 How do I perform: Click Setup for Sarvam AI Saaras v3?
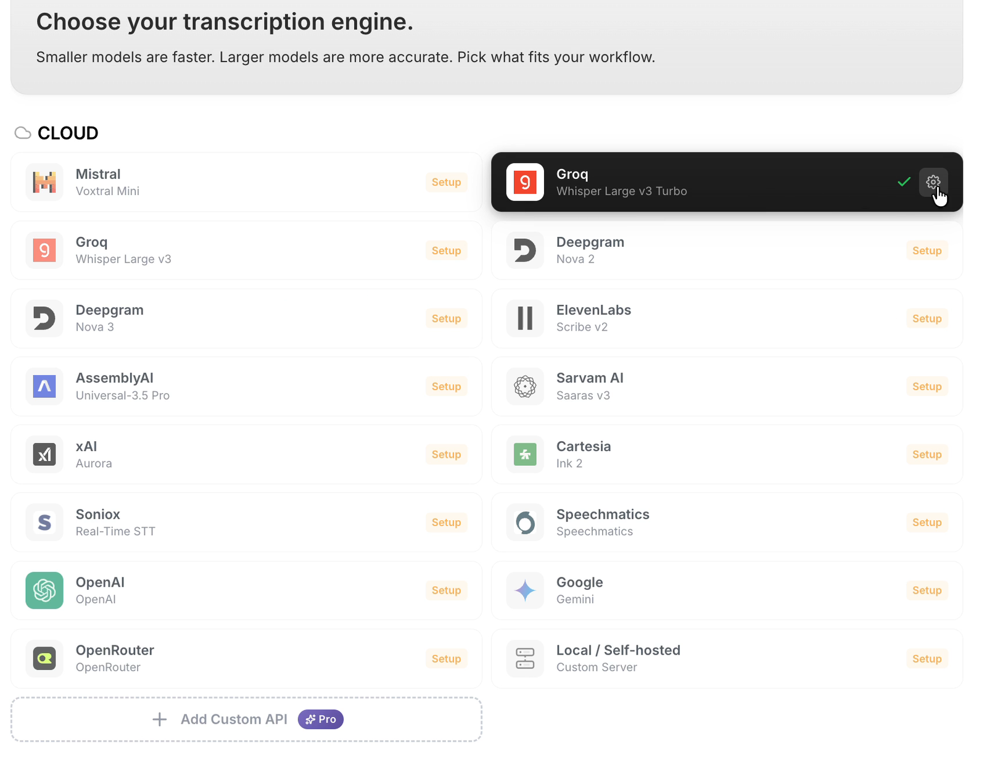pyautogui.click(x=927, y=386)
